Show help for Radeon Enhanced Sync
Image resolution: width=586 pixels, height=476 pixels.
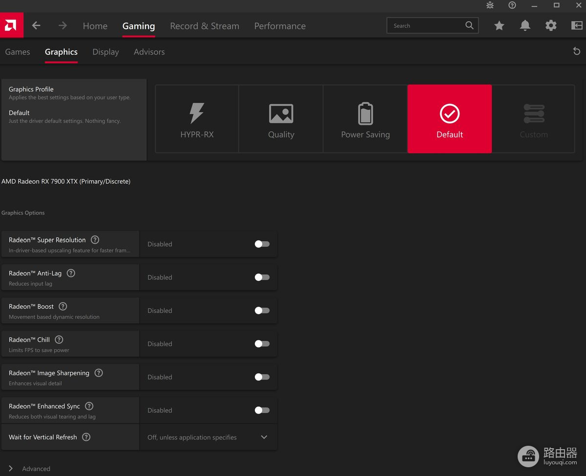coord(89,406)
